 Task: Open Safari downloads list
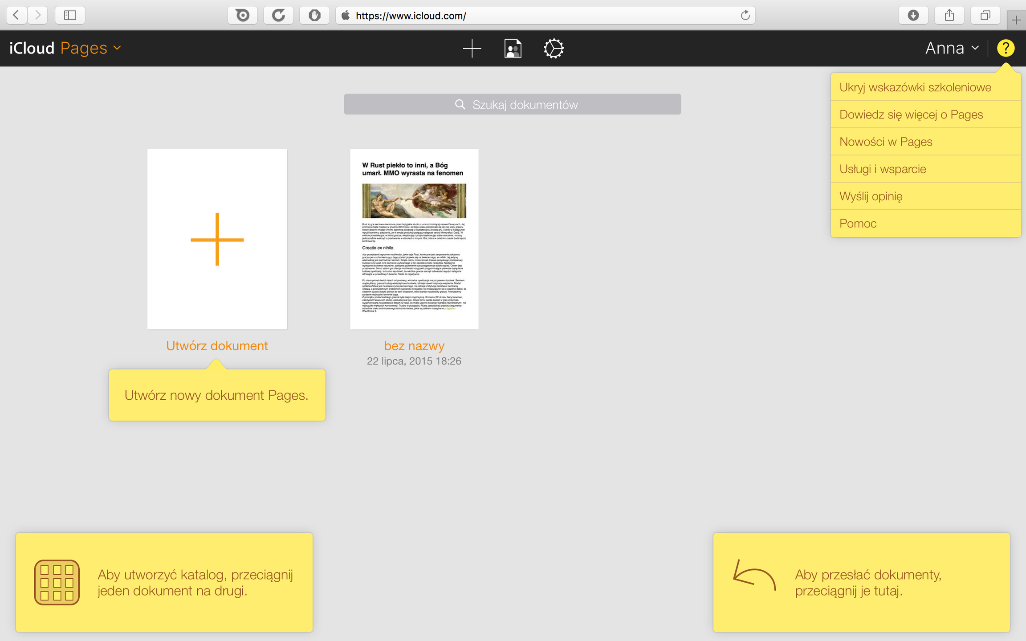coord(913,15)
